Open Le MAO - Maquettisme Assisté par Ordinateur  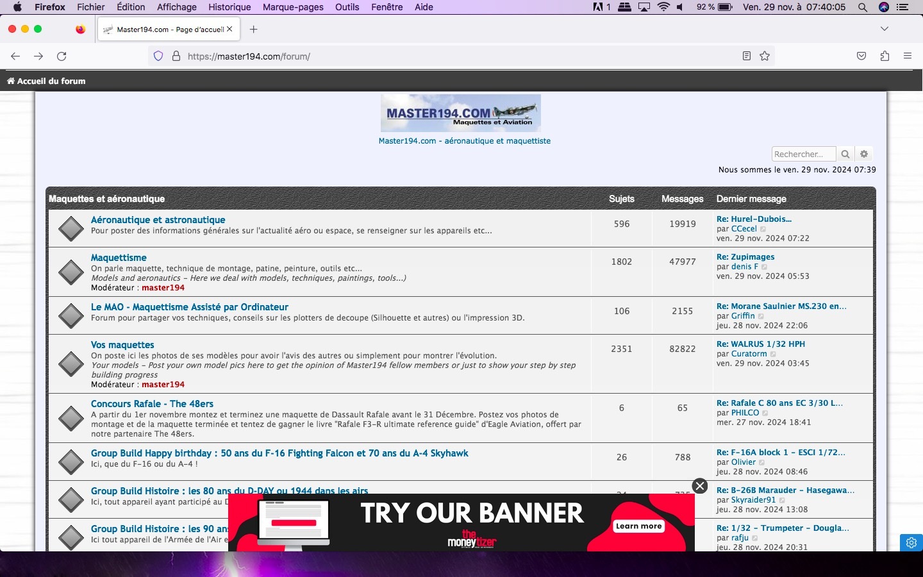click(x=190, y=307)
